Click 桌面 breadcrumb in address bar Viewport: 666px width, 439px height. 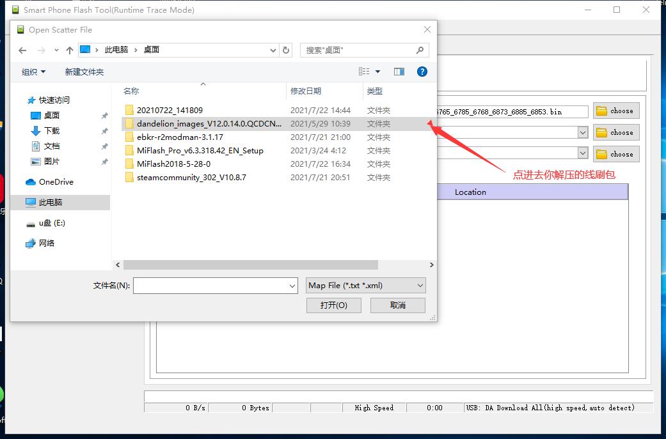[151, 50]
